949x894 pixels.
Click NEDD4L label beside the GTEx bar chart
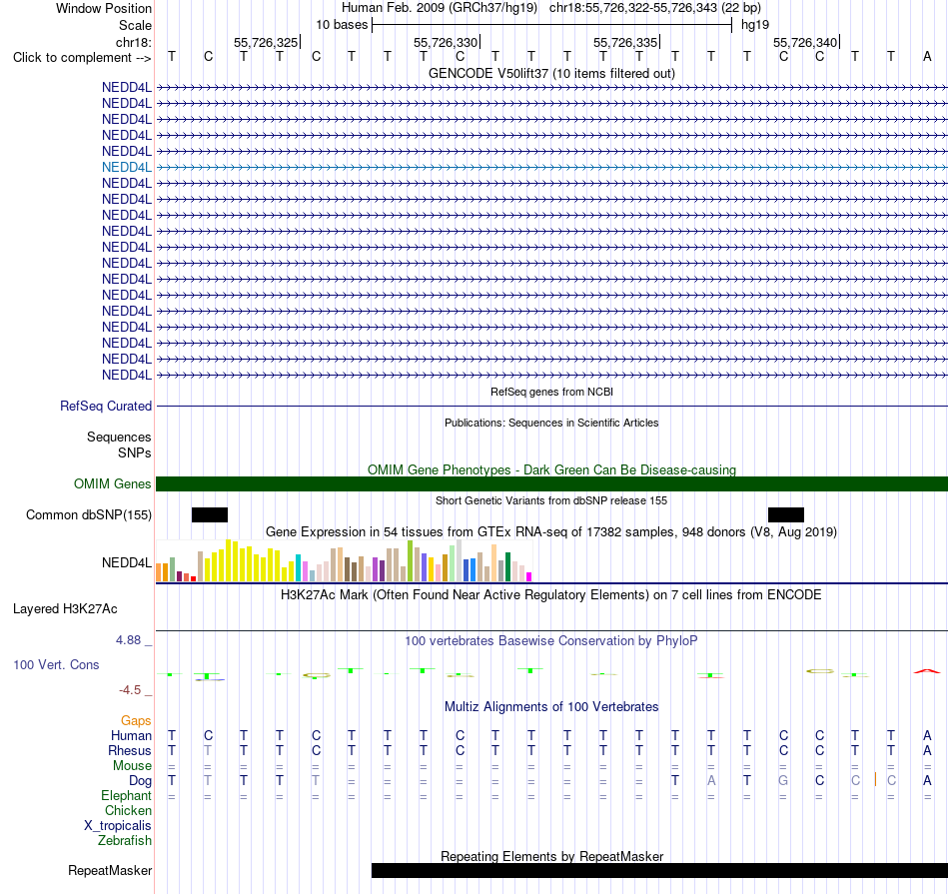[x=127, y=563]
